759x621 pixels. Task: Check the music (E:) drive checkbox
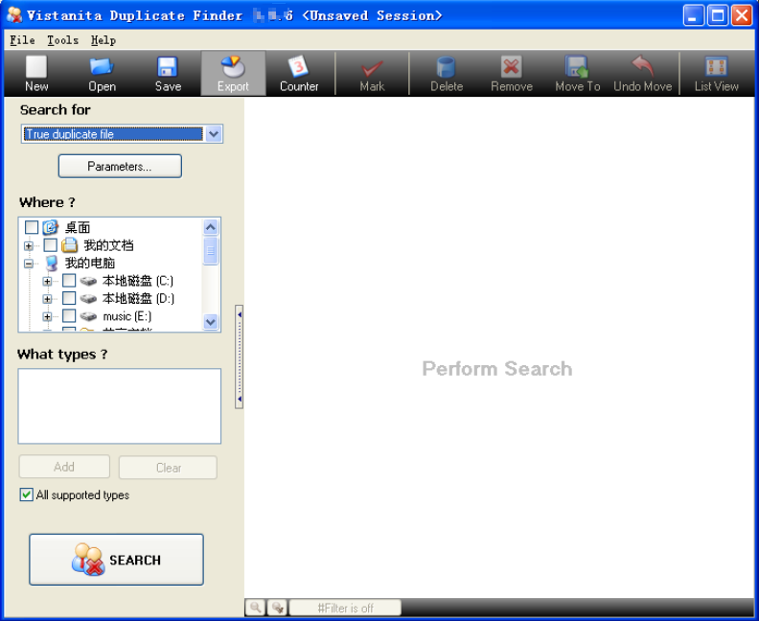pyautogui.click(x=69, y=316)
